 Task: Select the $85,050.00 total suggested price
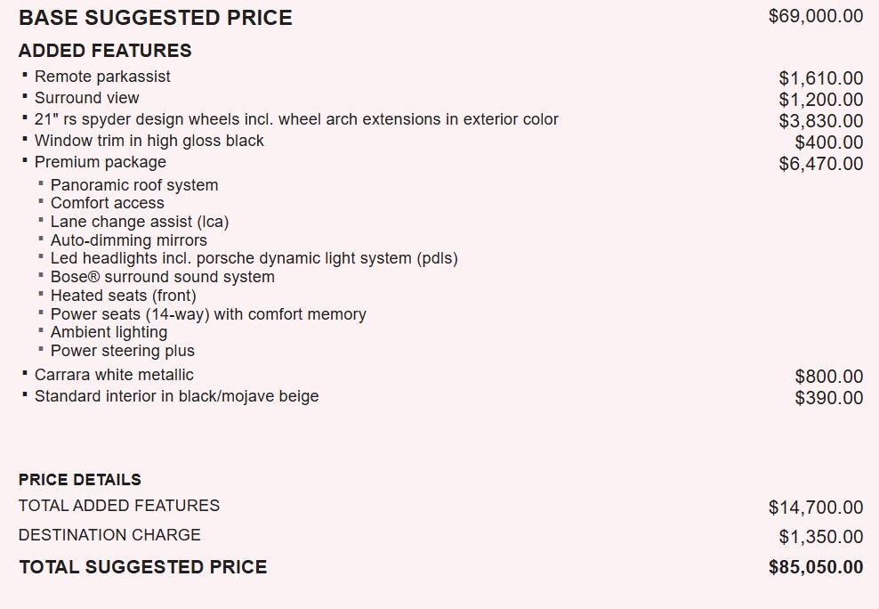816,567
